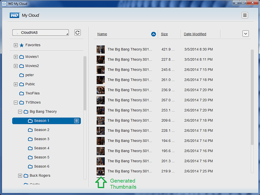Expand the Movies1 folder
The image size is (260, 195).
[16, 57]
